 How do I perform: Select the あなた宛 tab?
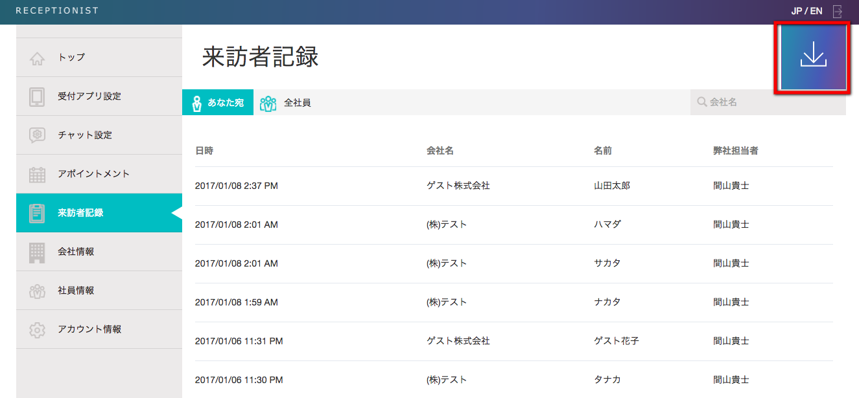[218, 102]
